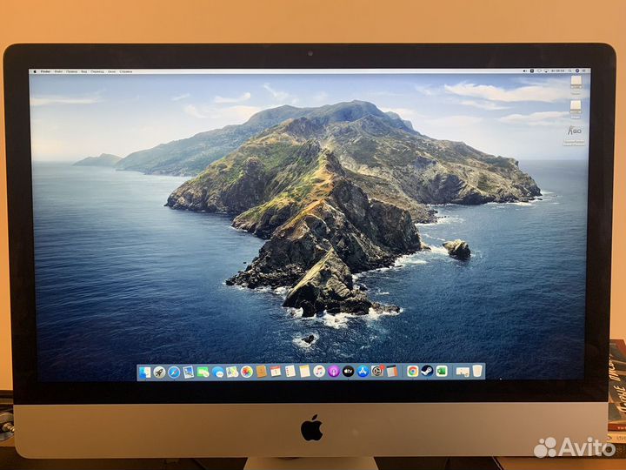Viewport: 626px width, 470px height.
Task: Launch Launchpad rocket icon in Dock
Action: tap(159, 373)
